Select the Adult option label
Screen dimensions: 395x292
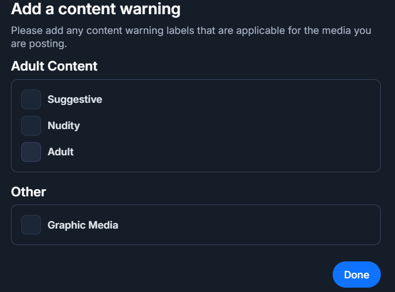pos(61,152)
